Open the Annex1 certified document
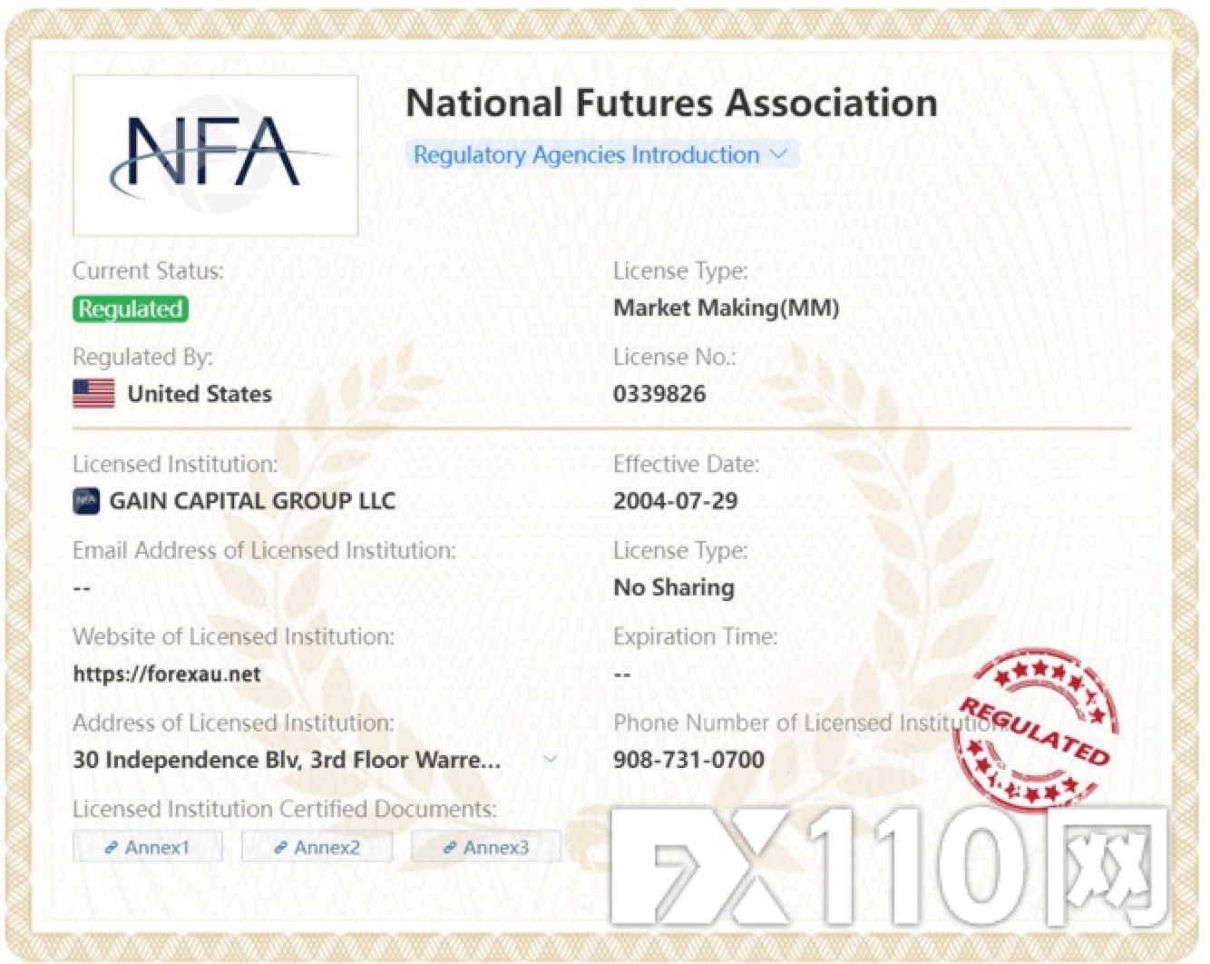The width and height of the screenshot is (1210, 964). 148,847
